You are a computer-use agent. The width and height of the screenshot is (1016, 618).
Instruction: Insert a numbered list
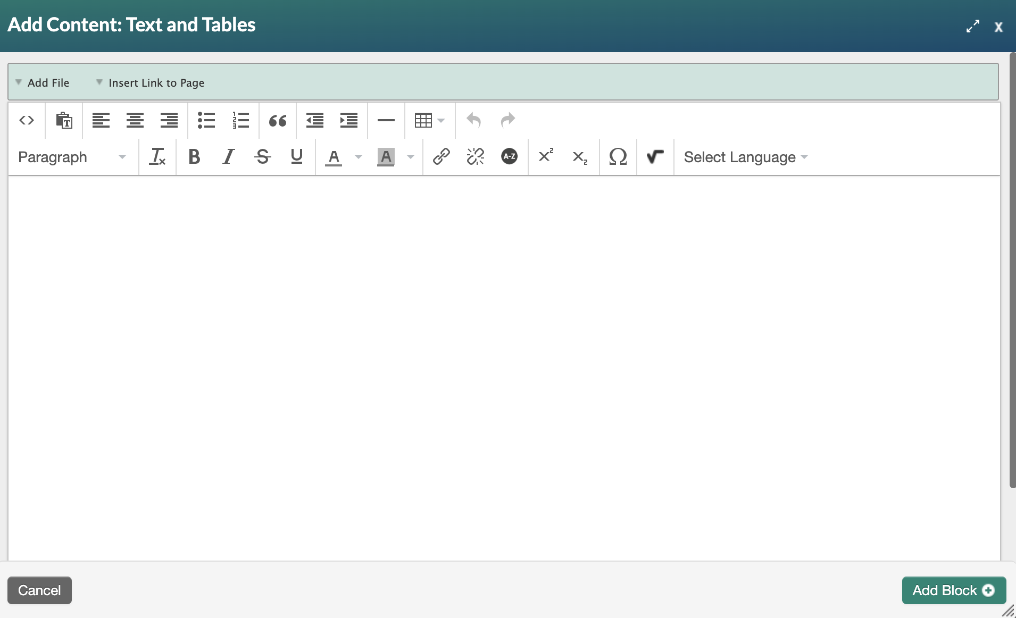[x=240, y=120]
